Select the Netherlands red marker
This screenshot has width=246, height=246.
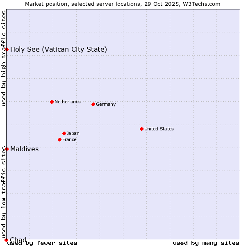coord(52,102)
